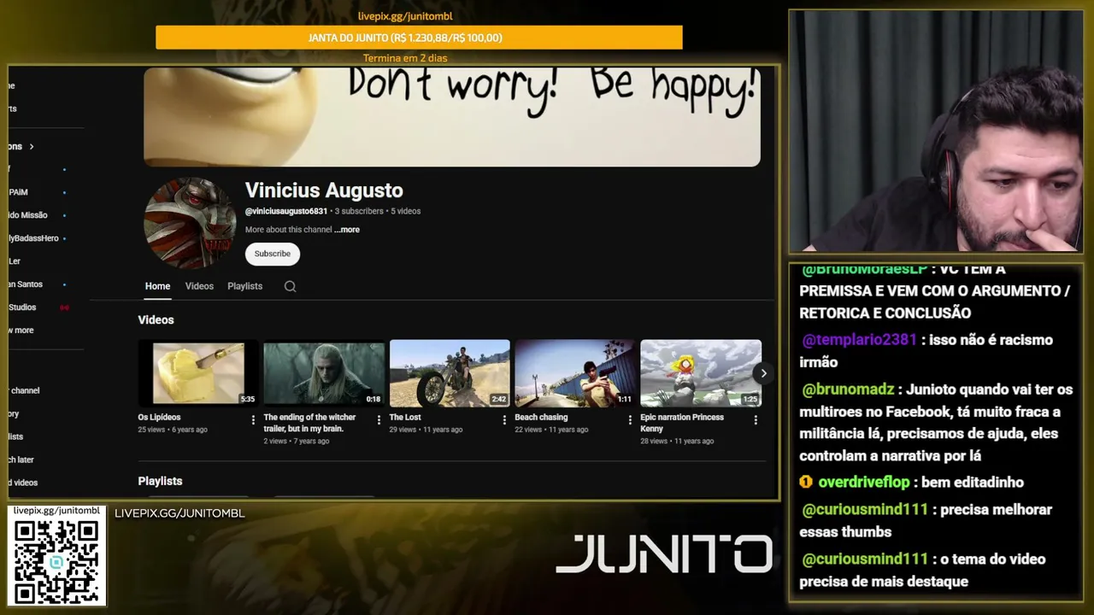
Task: Show next videos with the right arrow
Action: click(763, 373)
